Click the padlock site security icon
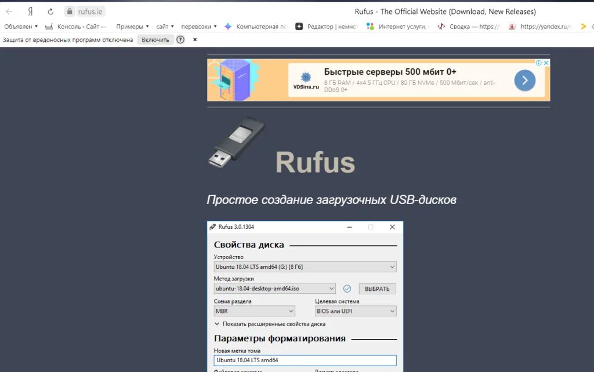The height and width of the screenshot is (372, 594). [x=70, y=12]
